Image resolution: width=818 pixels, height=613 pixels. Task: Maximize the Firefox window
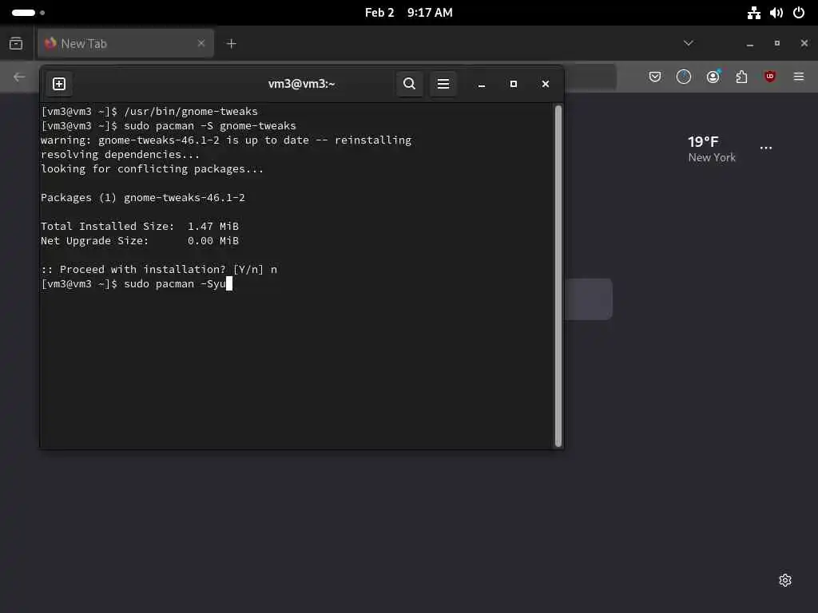point(777,43)
